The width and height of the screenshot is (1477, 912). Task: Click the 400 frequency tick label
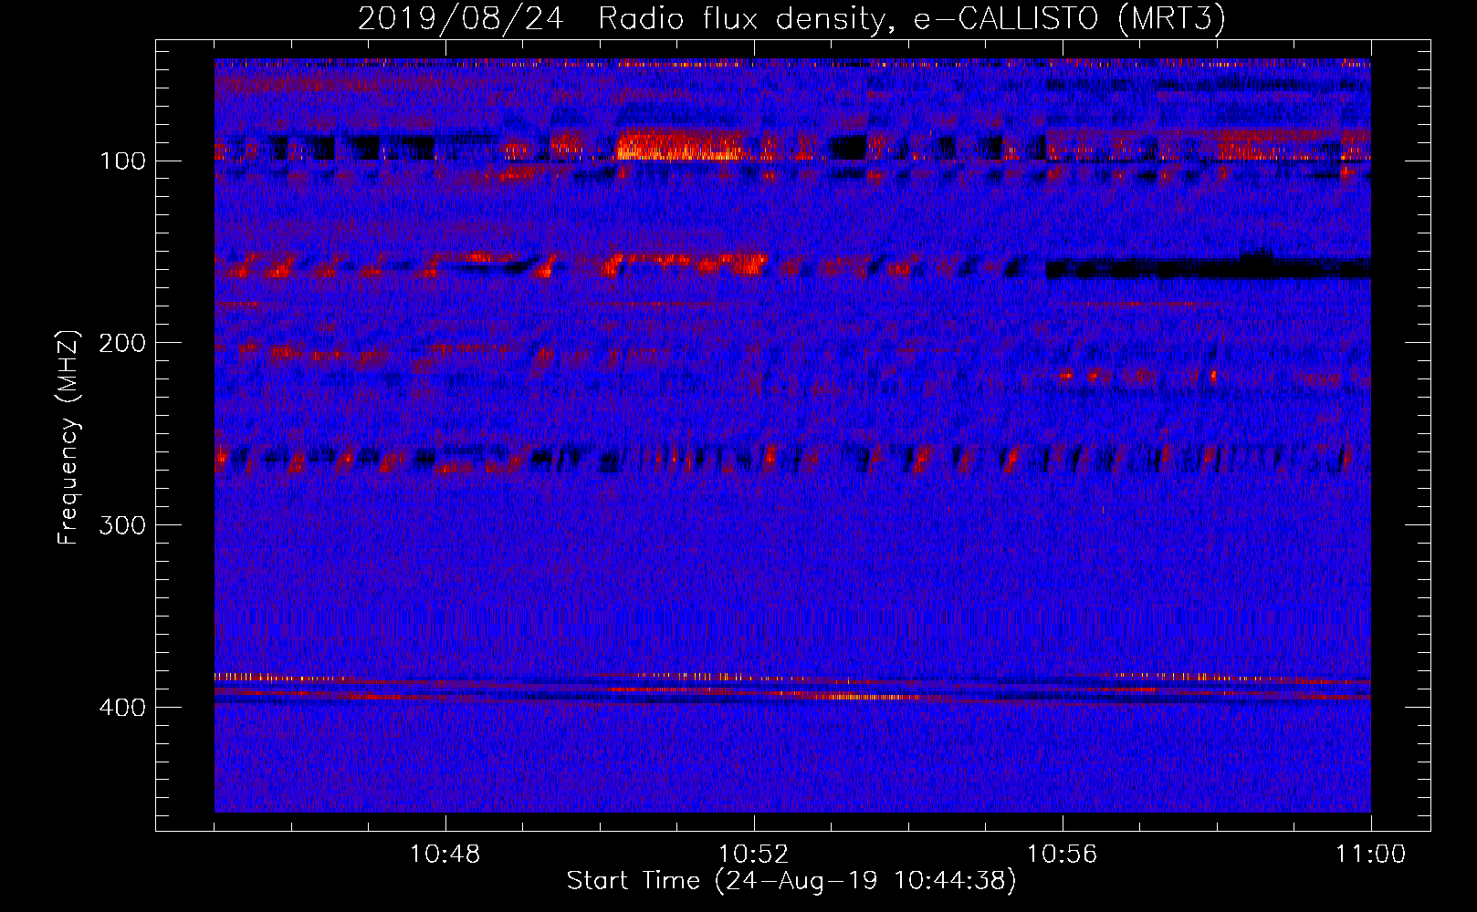click(122, 709)
